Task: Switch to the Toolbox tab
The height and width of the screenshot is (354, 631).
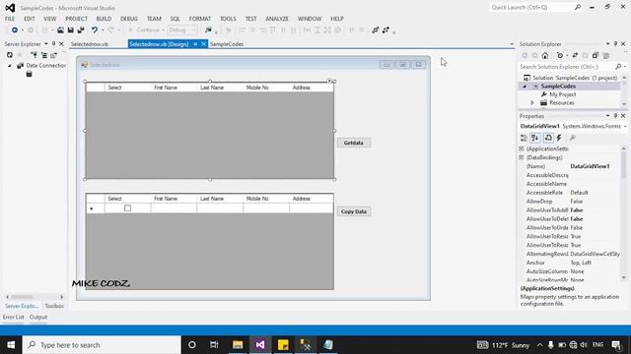Action: click(54, 306)
